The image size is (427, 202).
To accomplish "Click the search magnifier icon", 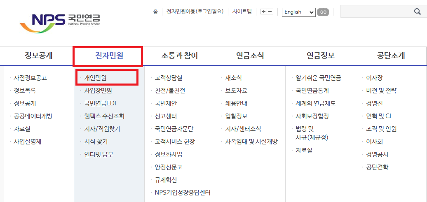I will click(417, 12).
